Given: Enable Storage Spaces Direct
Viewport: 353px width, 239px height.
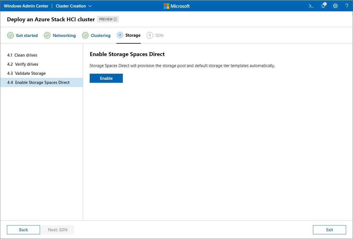Looking at the screenshot, I should coord(106,78).
